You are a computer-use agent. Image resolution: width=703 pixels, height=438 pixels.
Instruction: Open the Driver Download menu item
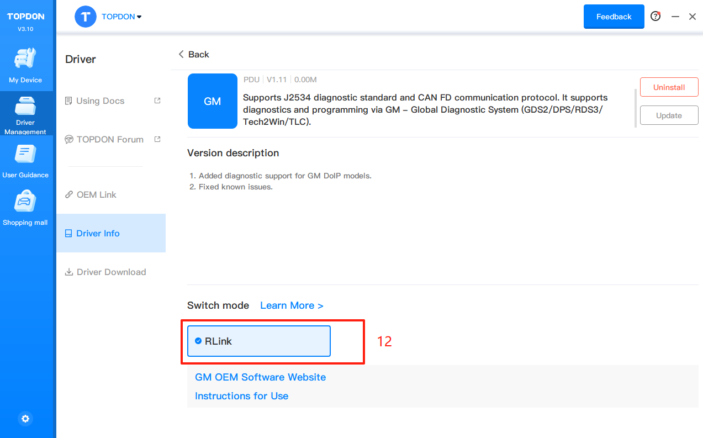click(x=110, y=272)
